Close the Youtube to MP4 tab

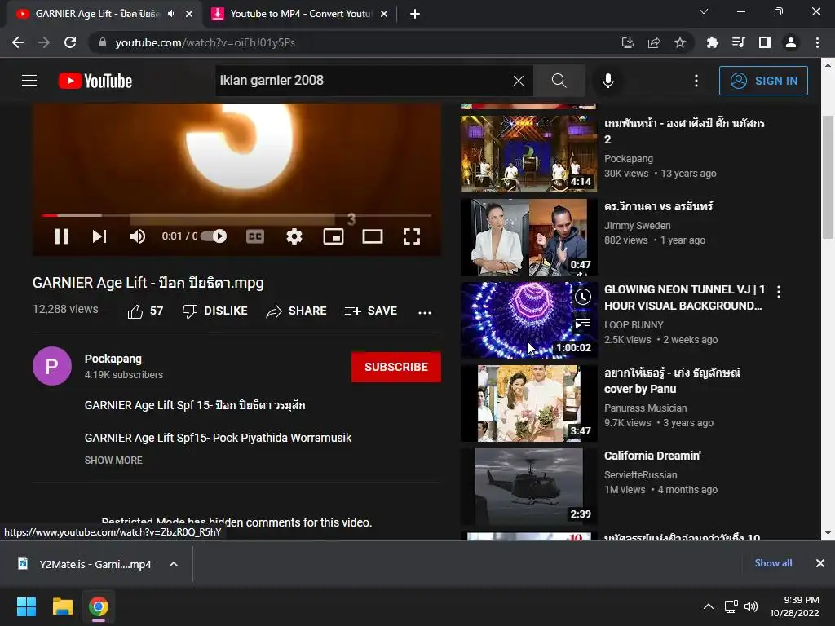point(384,15)
